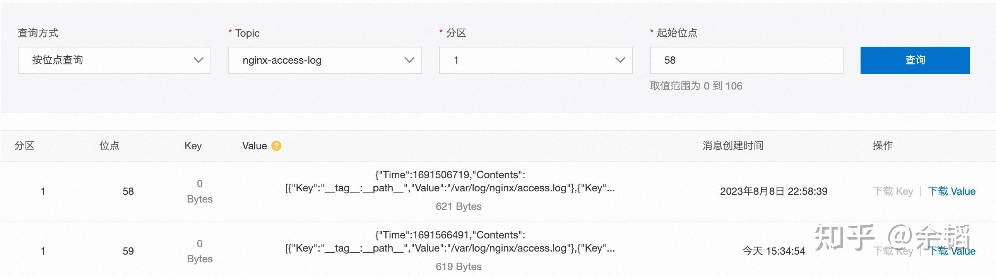Image resolution: width=996 pixels, height=277 pixels.
Task: Click the chevron arrow in 分区 selector
Action: coord(620,60)
